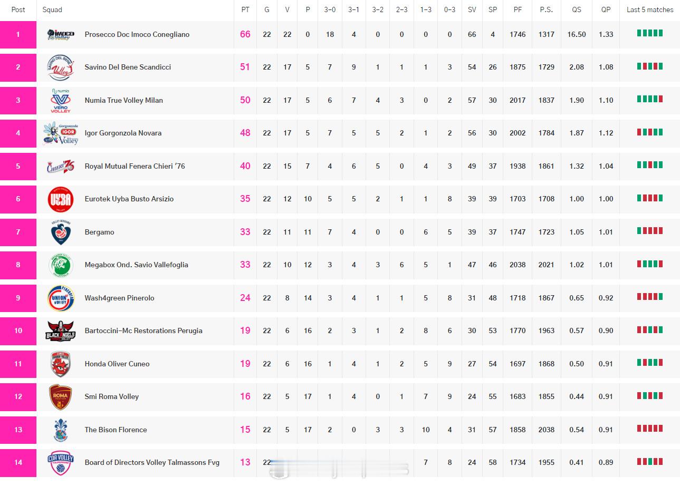The width and height of the screenshot is (680, 486).
Task: Click Bergamo's last 5 matches form bars
Action: 650,231
